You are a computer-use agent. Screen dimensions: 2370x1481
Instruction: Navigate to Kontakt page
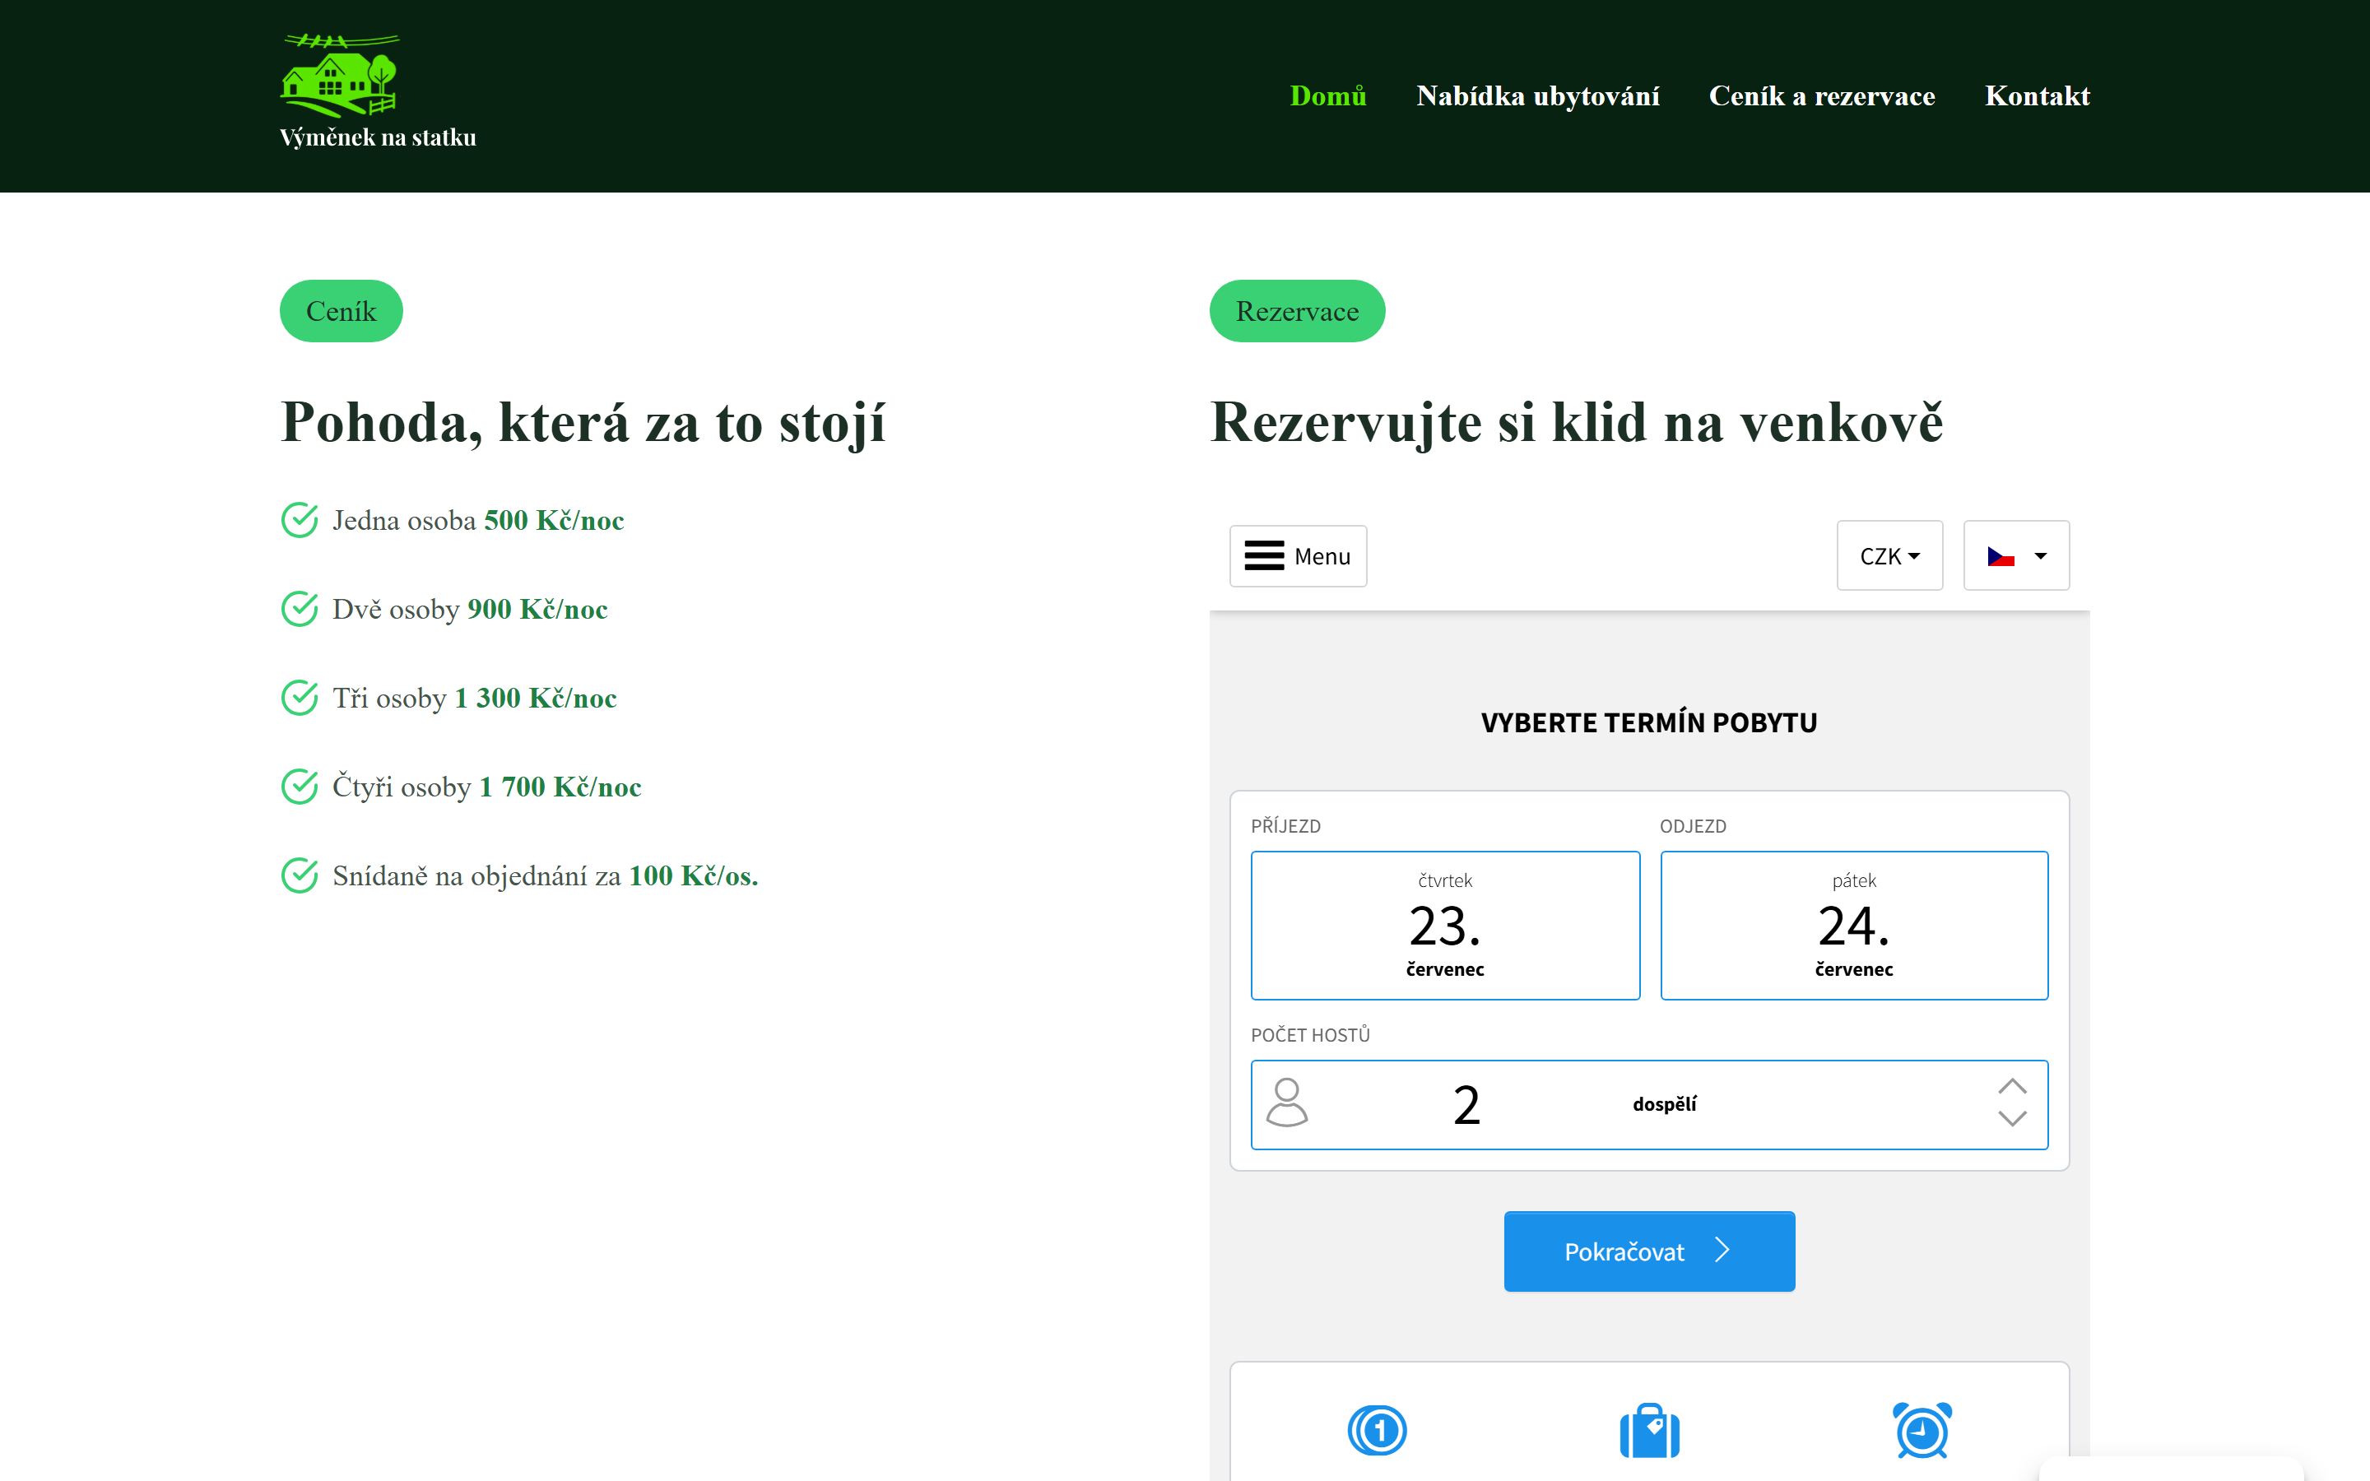tap(2037, 96)
